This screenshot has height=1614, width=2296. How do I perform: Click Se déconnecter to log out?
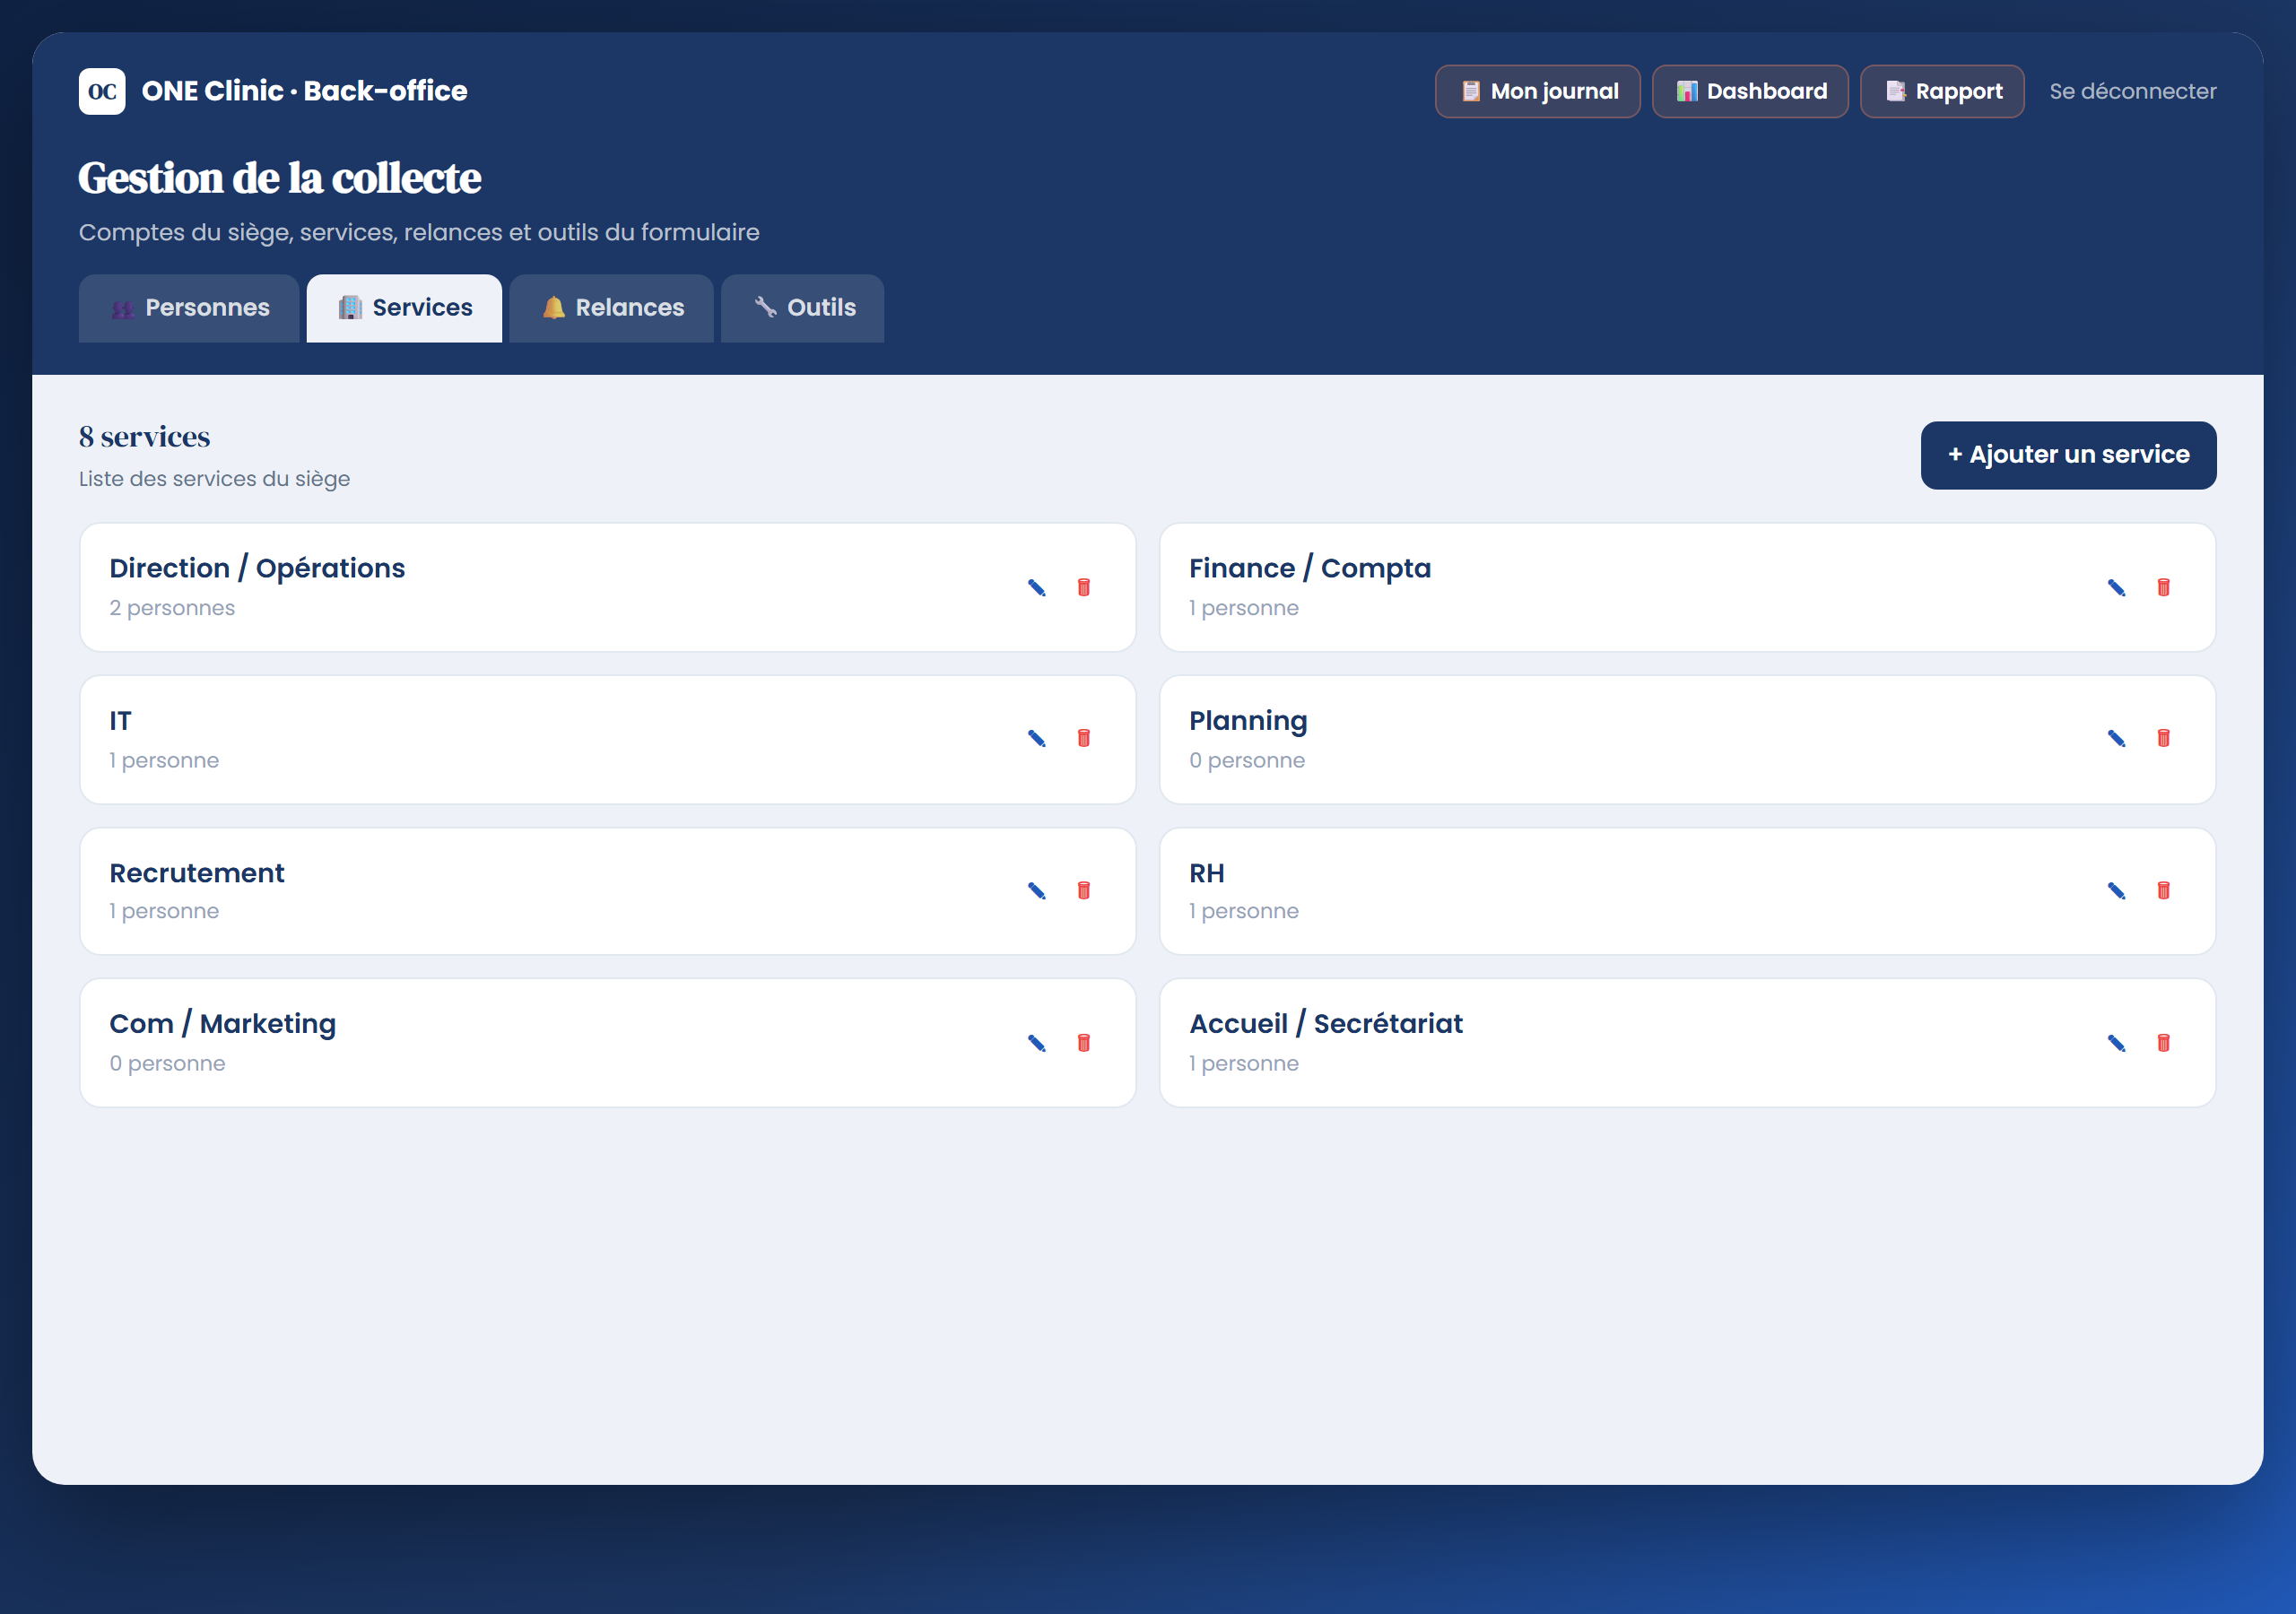click(x=2133, y=91)
